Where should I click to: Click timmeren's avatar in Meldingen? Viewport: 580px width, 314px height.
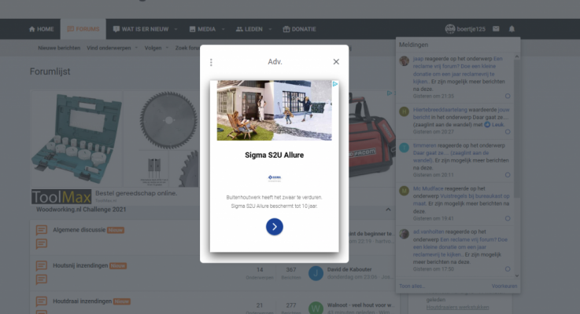point(404,148)
